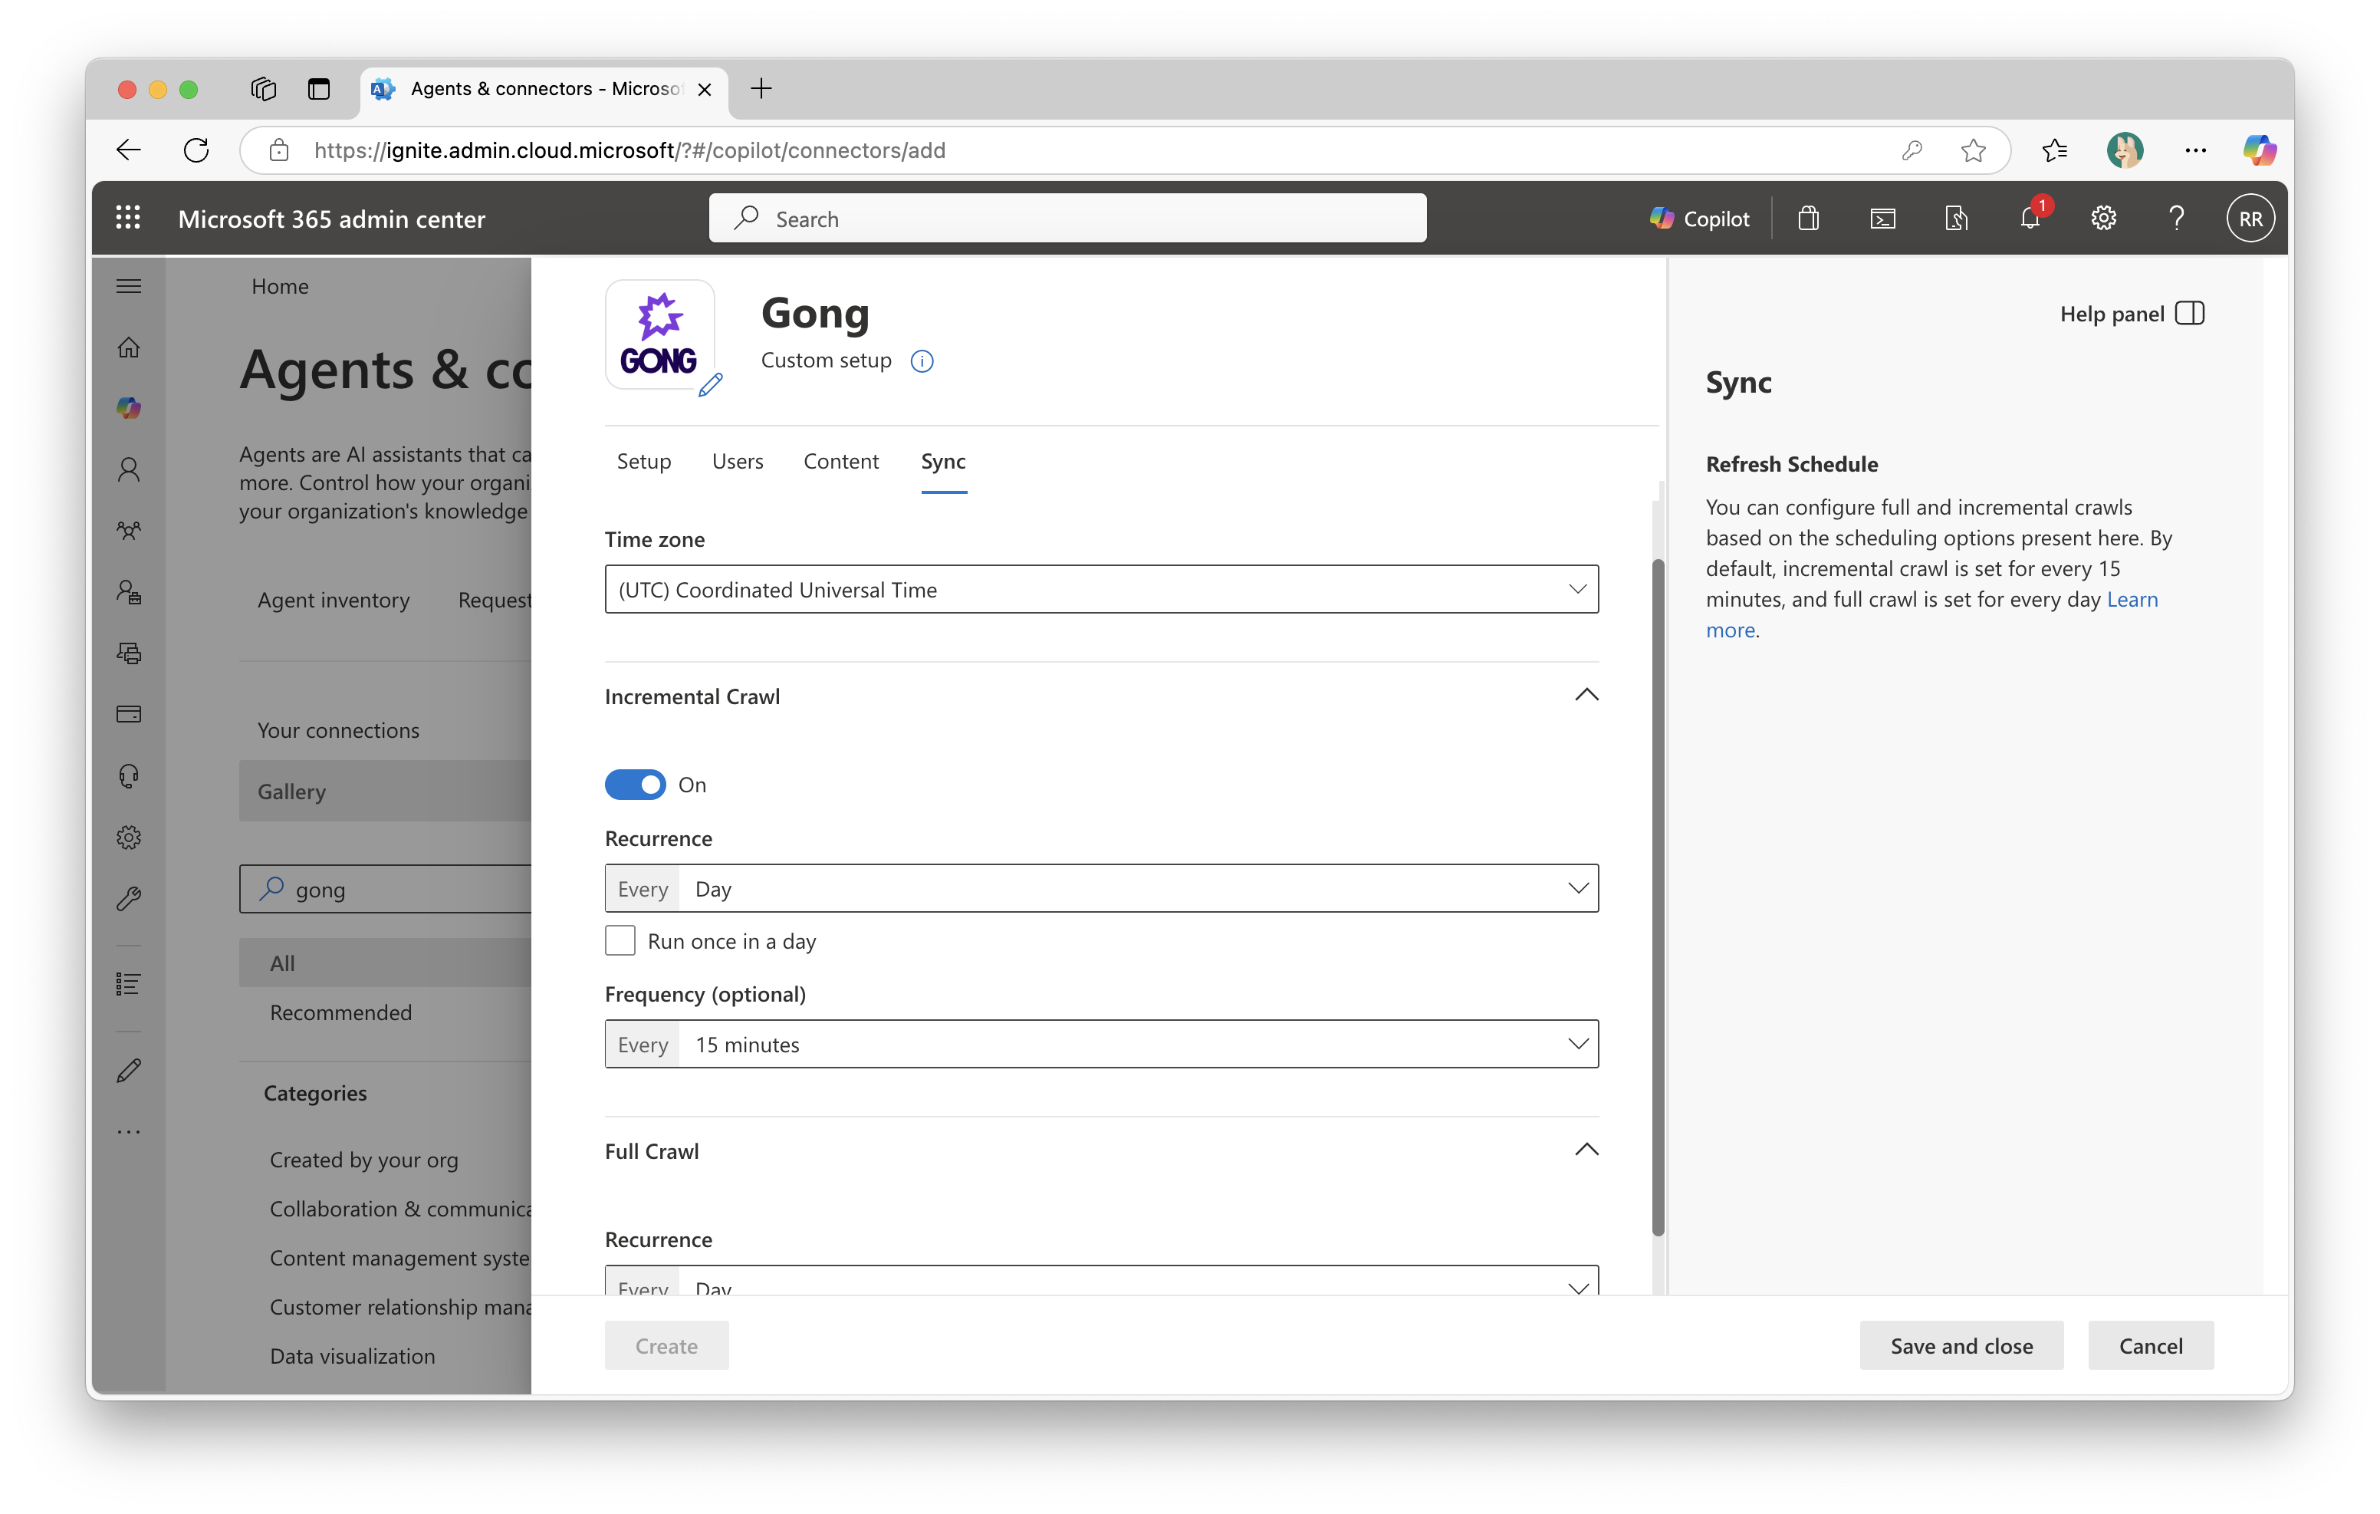This screenshot has width=2380, height=1514.
Task: Click the Gong logo edit pencil
Action: pos(710,386)
